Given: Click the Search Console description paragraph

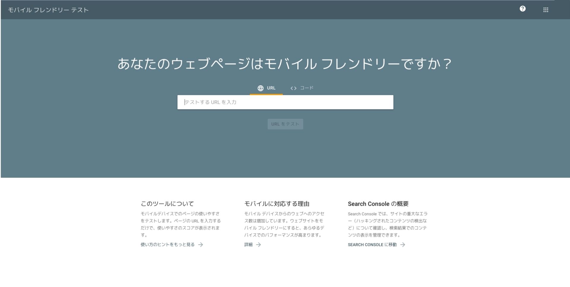Looking at the screenshot, I should coord(387,224).
